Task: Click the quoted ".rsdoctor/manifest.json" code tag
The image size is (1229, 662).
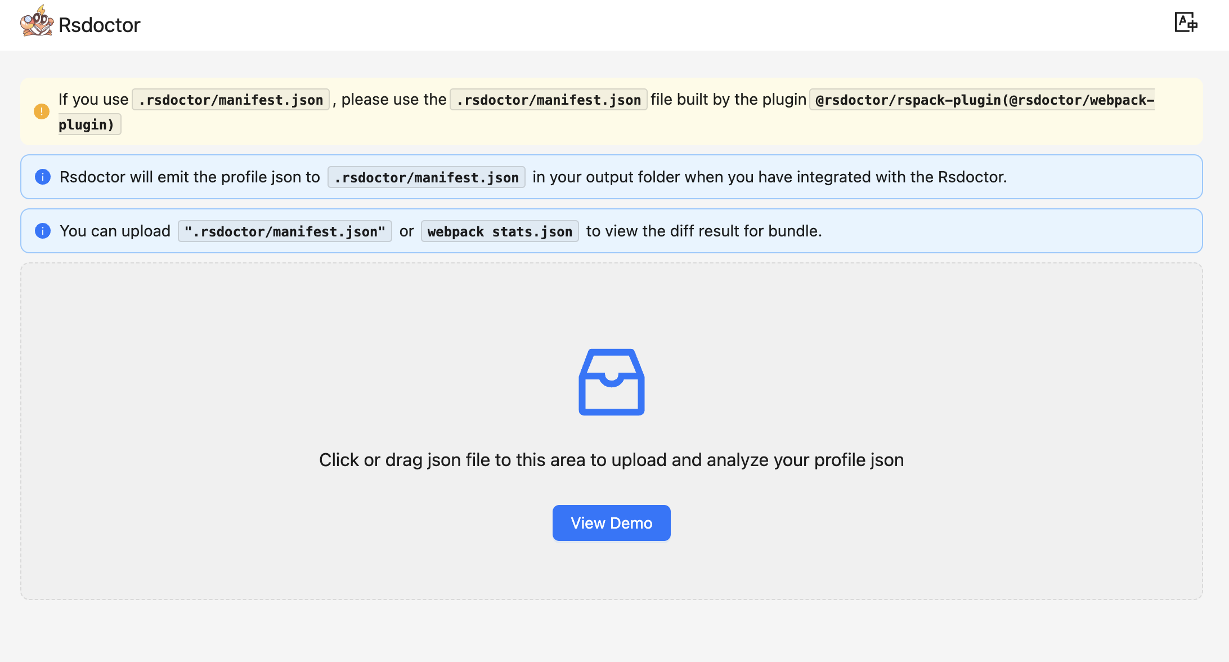Action: pyautogui.click(x=285, y=231)
